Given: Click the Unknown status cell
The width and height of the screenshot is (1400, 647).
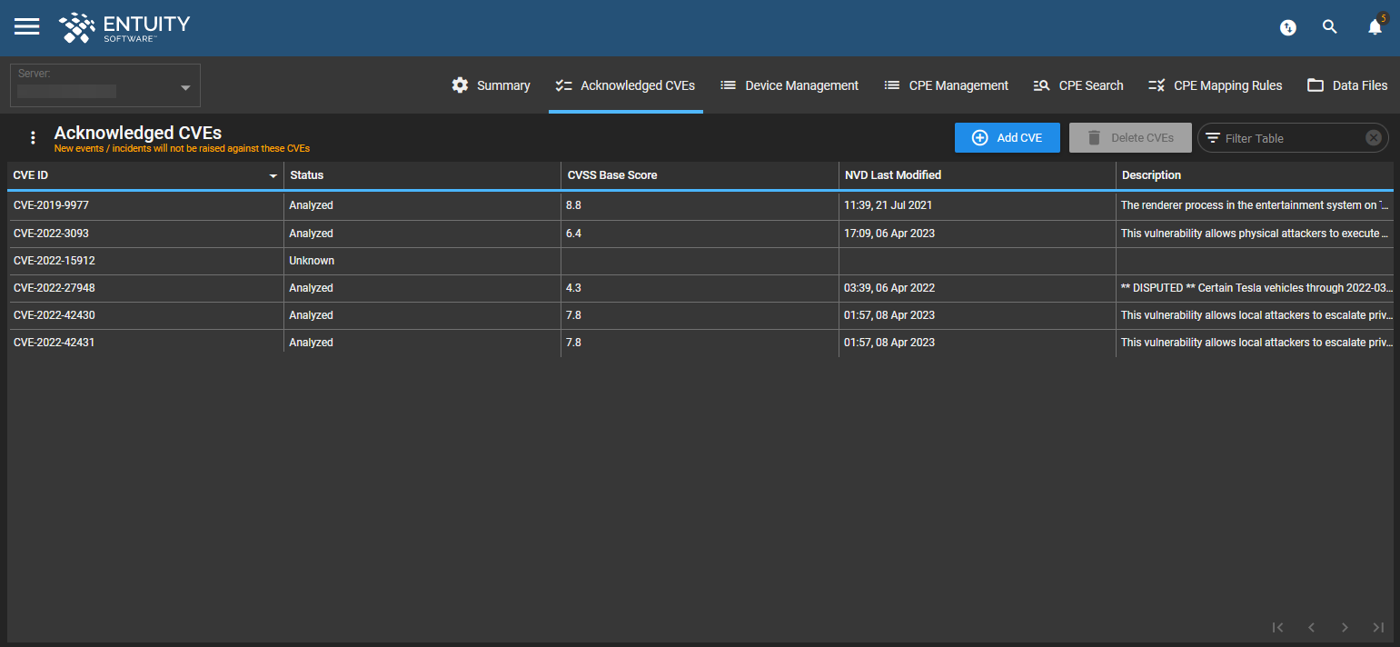Looking at the screenshot, I should (422, 261).
